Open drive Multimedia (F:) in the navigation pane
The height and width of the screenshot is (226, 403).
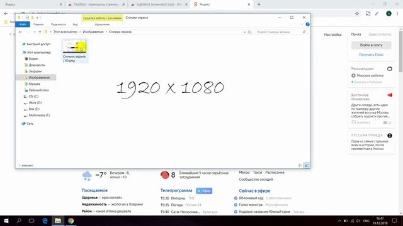39,116
